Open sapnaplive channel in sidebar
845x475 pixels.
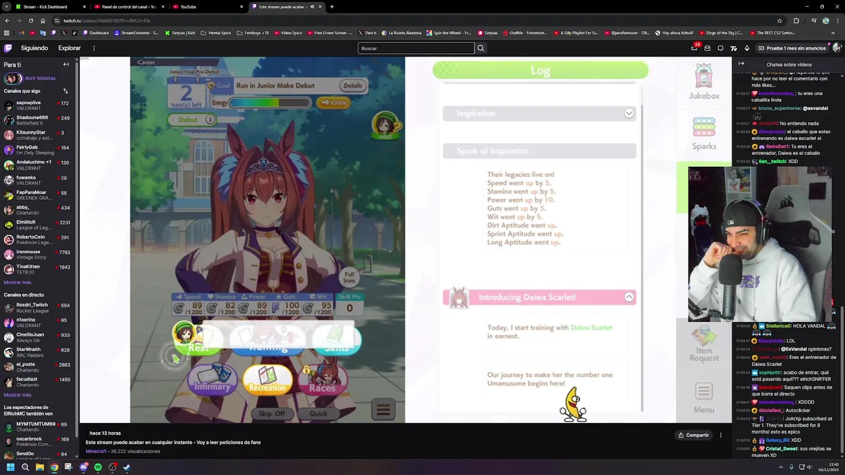[x=37, y=106]
